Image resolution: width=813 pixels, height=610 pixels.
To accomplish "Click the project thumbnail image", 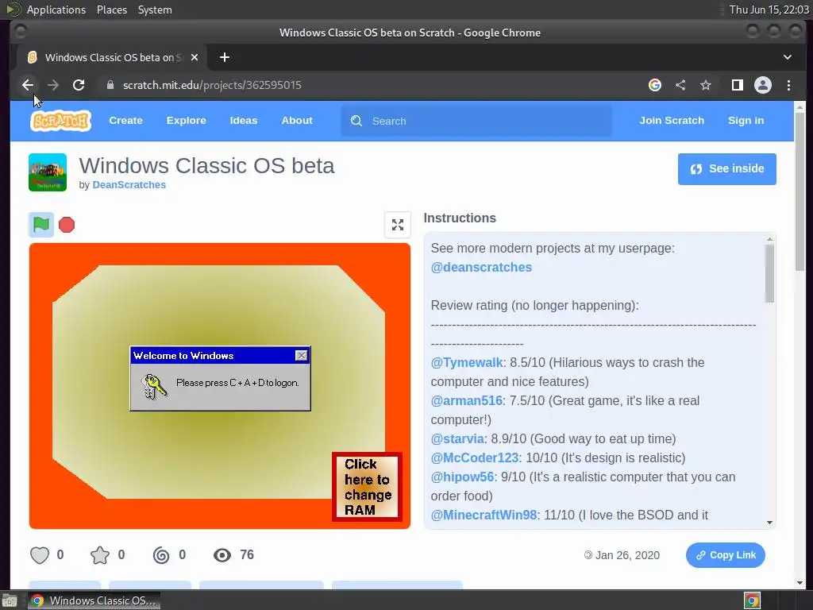I will pyautogui.click(x=48, y=172).
